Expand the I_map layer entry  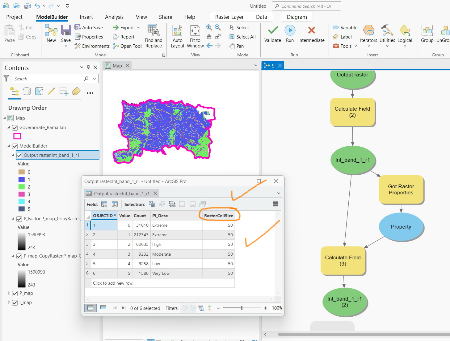click(x=9, y=302)
